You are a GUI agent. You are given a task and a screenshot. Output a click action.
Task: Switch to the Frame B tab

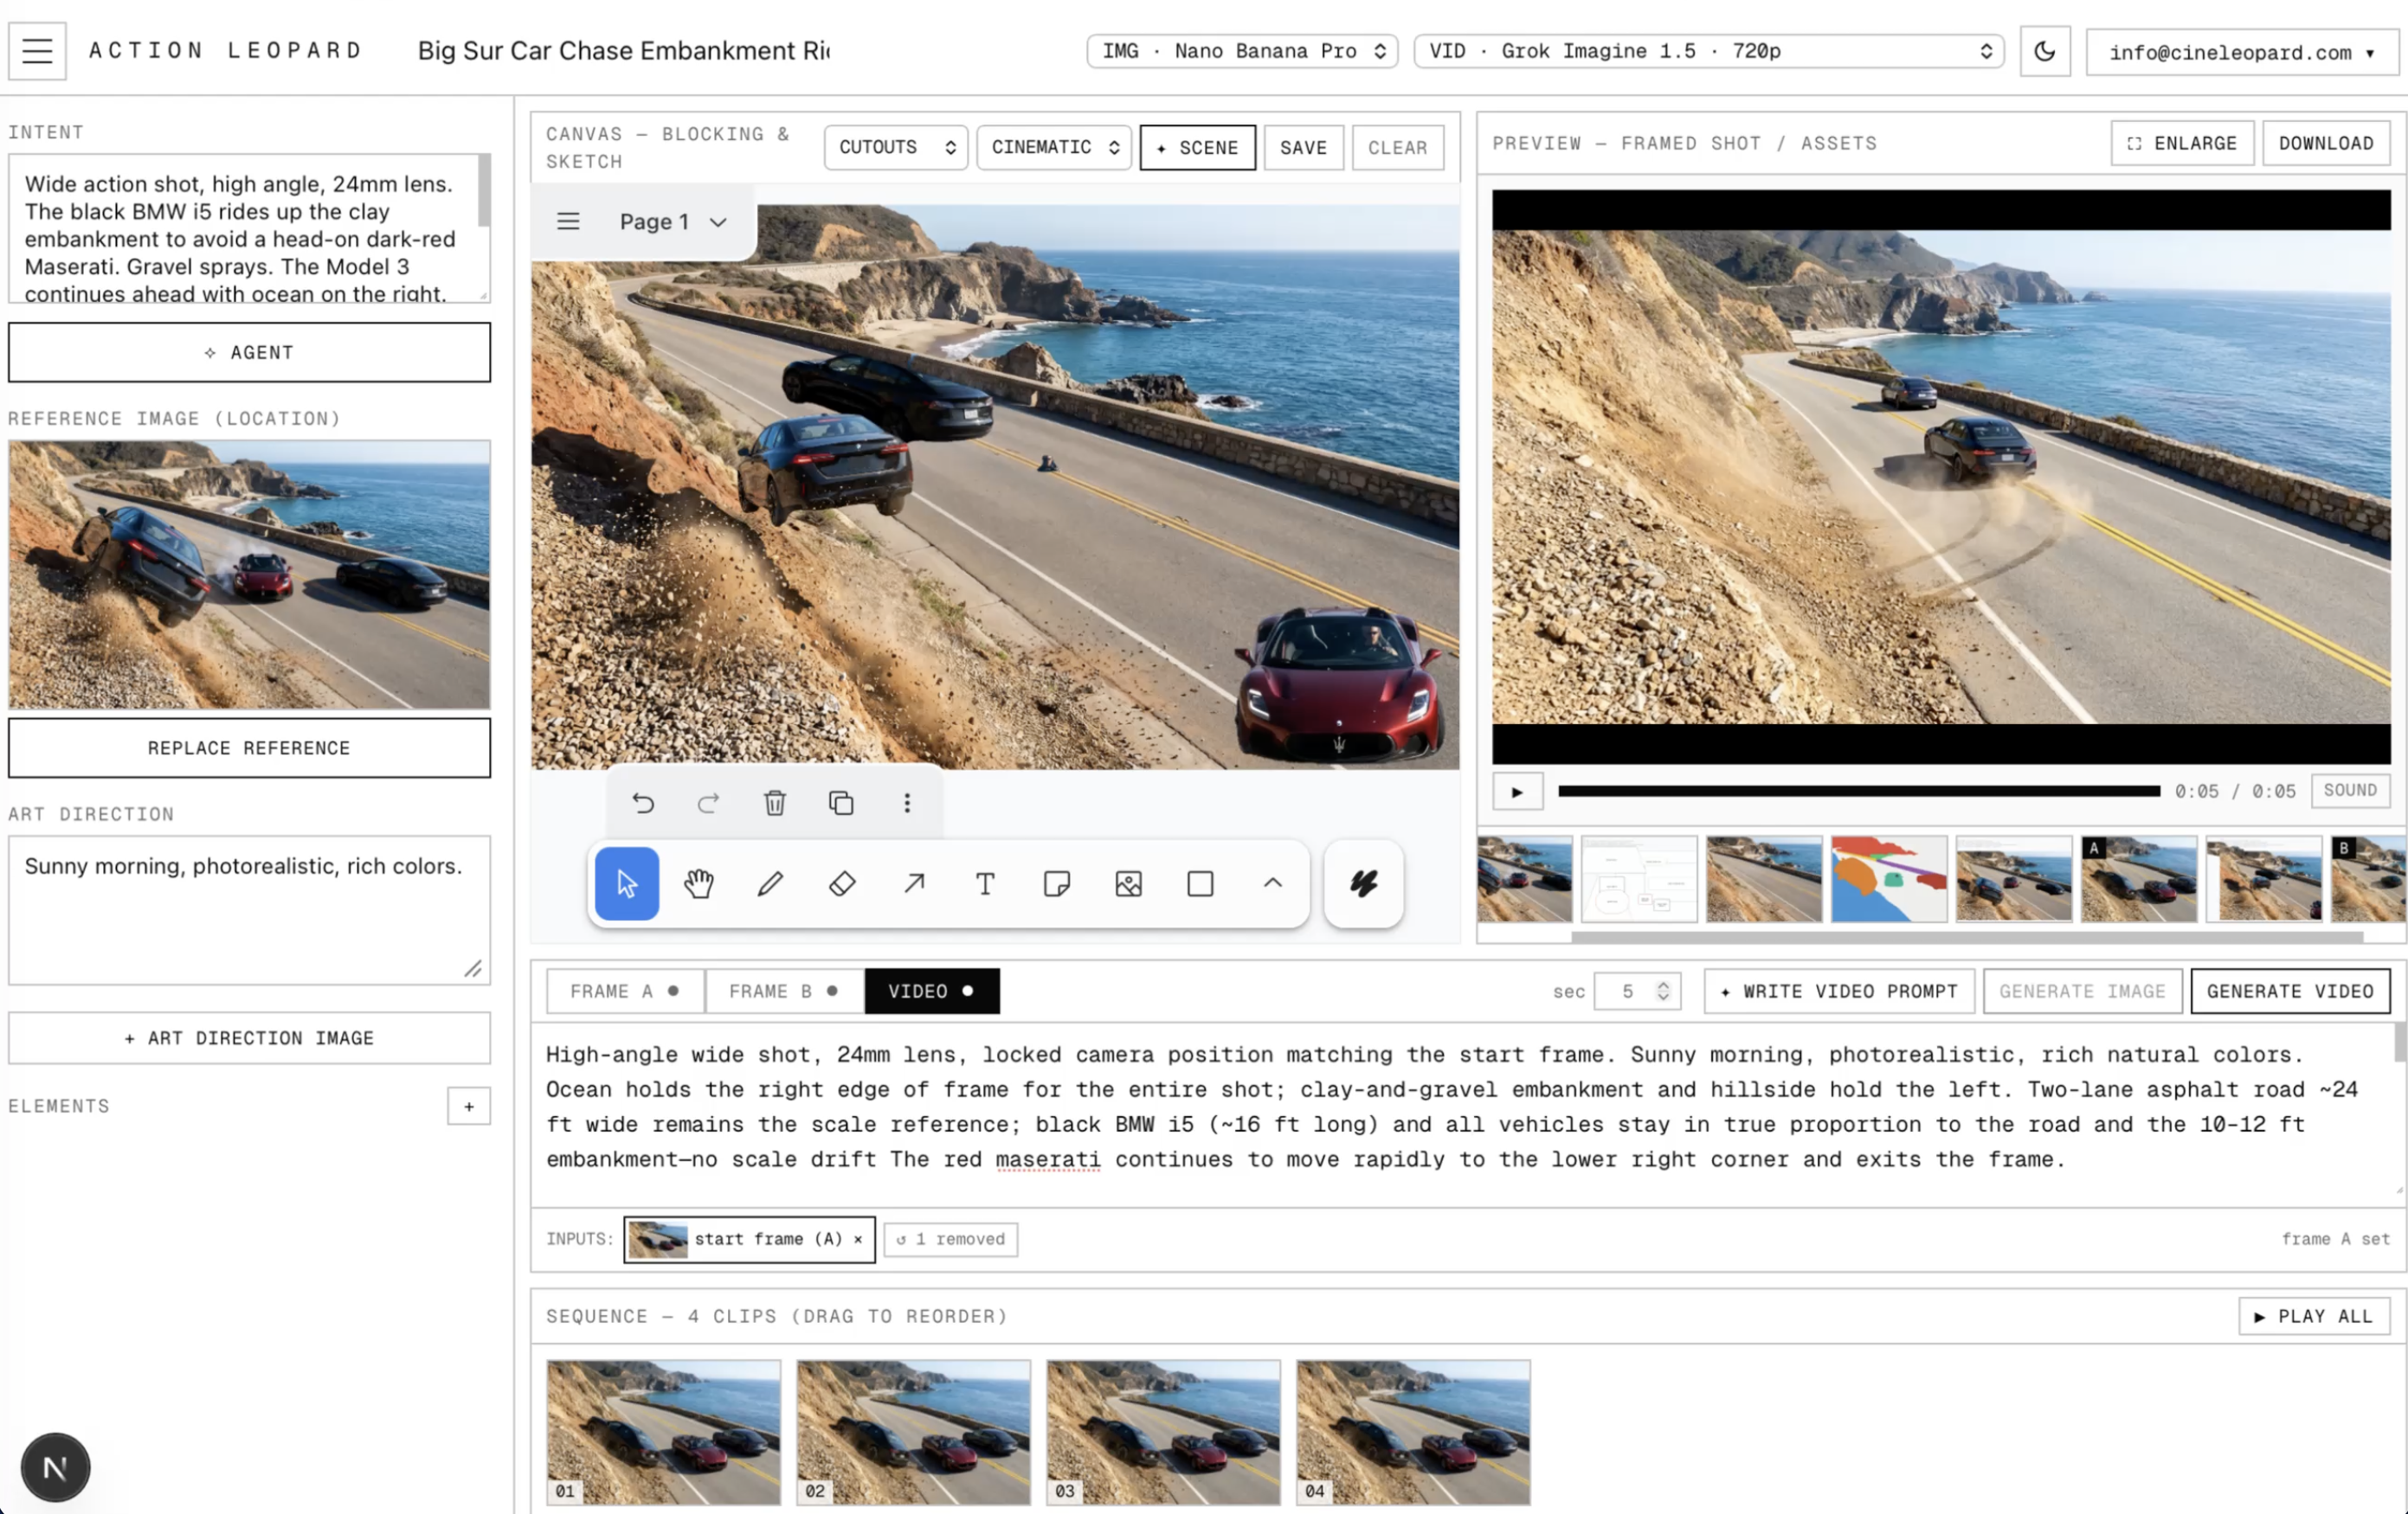(x=784, y=991)
